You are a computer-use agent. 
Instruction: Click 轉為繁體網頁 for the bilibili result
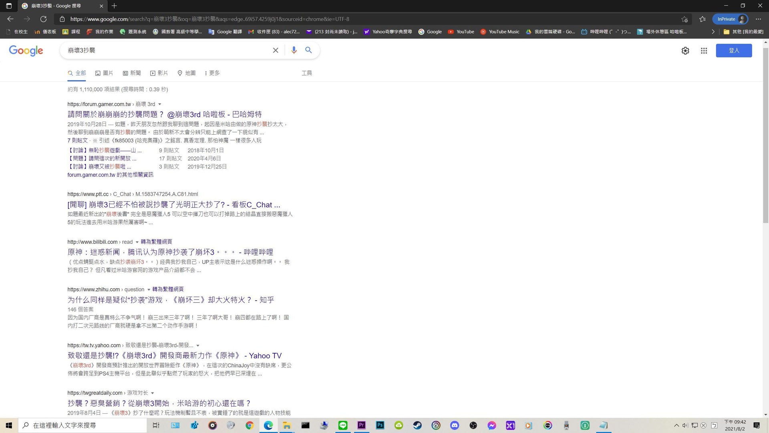click(x=156, y=242)
